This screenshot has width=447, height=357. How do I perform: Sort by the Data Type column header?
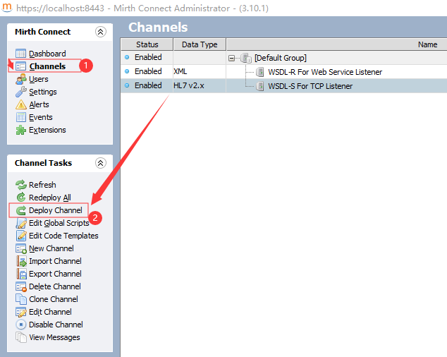click(x=200, y=44)
